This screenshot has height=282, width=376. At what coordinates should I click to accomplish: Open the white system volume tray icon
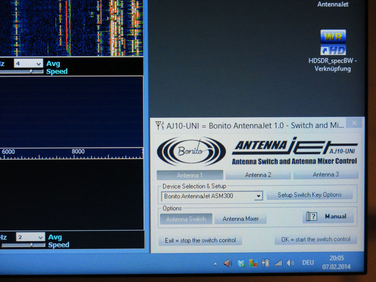pos(290,263)
